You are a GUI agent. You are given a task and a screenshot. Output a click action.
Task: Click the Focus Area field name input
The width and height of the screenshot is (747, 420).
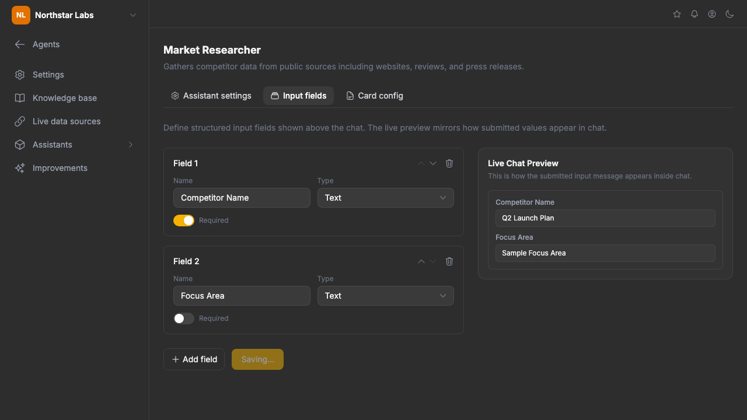click(x=242, y=296)
